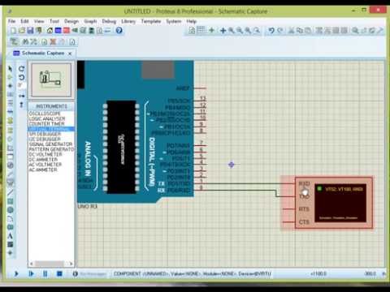Toggle the grid display icon

[201, 30]
